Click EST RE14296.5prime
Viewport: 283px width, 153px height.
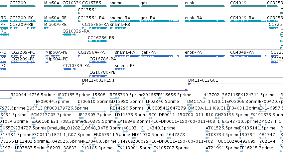point(127,108)
